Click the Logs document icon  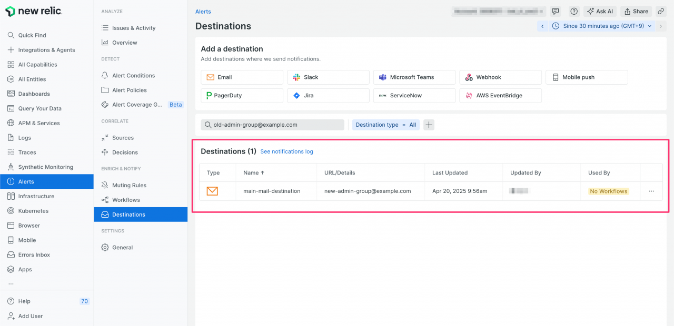[11, 138]
